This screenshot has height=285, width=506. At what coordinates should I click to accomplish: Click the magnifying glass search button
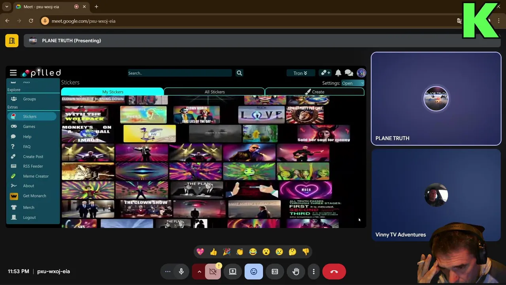pos(239,73)
